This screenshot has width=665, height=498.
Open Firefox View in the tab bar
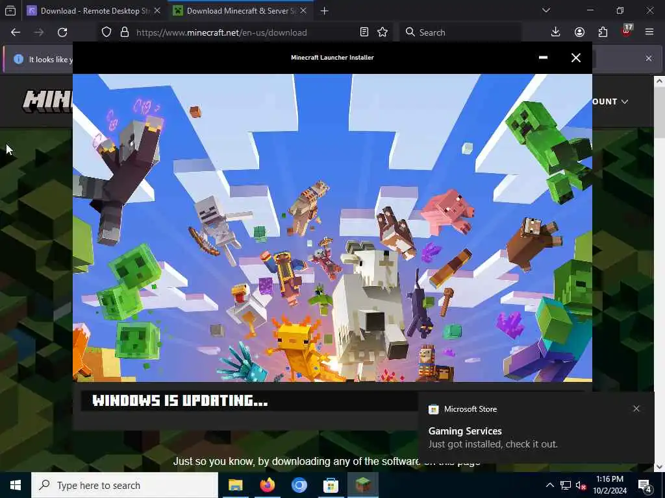coord(10,10)
